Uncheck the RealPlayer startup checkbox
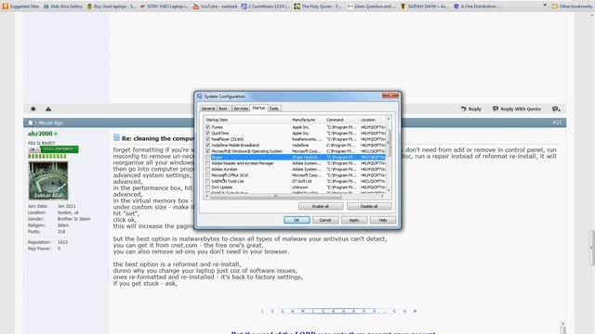This screenshot has height=334, width=595. [x=207, y=139]
